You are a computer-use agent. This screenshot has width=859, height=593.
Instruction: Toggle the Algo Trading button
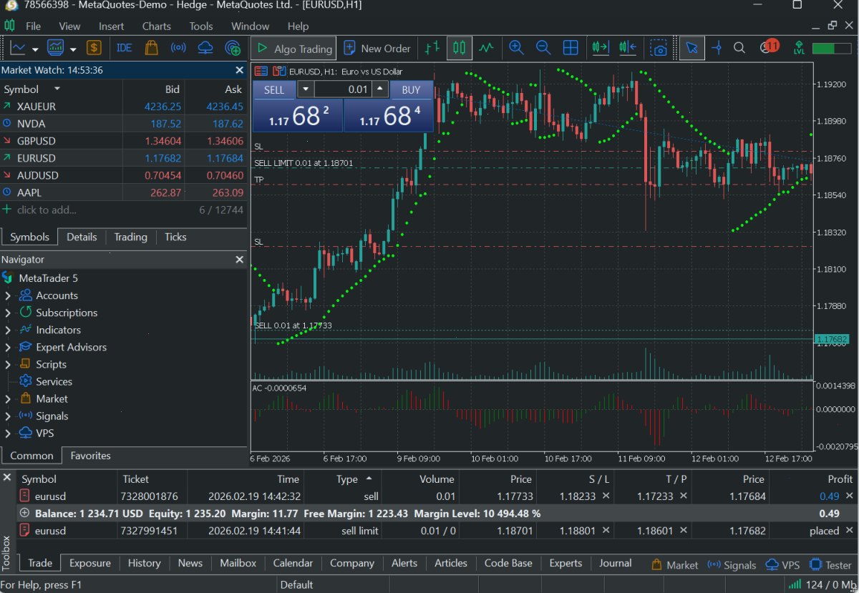(294, 49)
